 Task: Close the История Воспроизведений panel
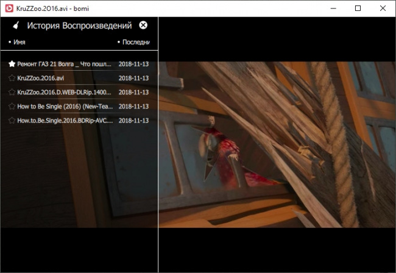[143, 25]
